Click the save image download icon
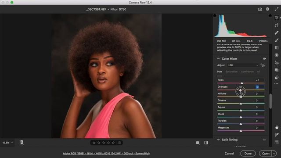The width and height of the screenshot is (281, 158). (x=260, y=9)
